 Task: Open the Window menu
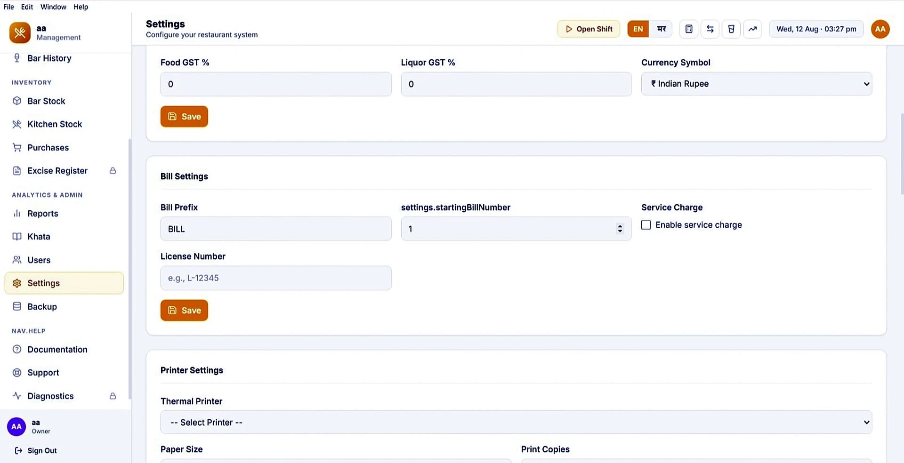[x=53, y=7]
